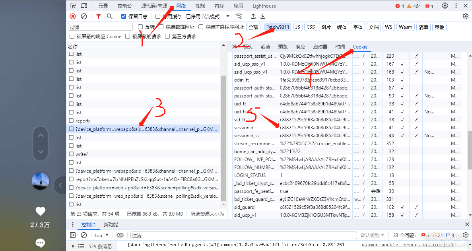Toggle 停用缓存 checkbox
The height and width of the screenshot is (251, 472).
click(158, 16)
